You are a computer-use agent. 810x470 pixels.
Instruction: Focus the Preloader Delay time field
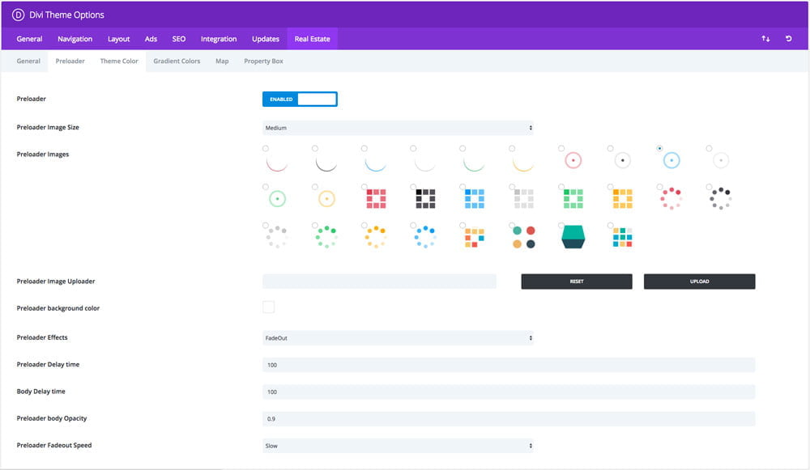[x=509, y=365]
